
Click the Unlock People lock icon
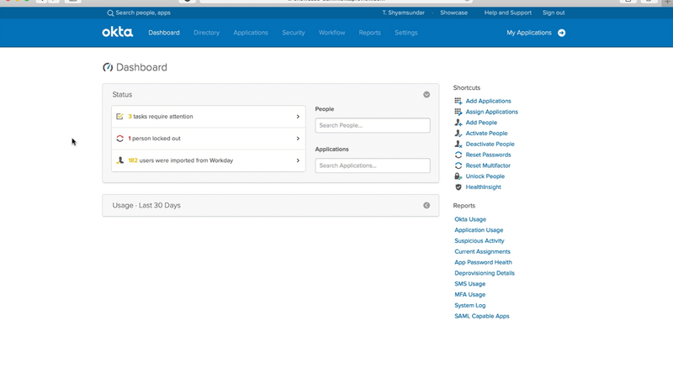pos(458,176)
